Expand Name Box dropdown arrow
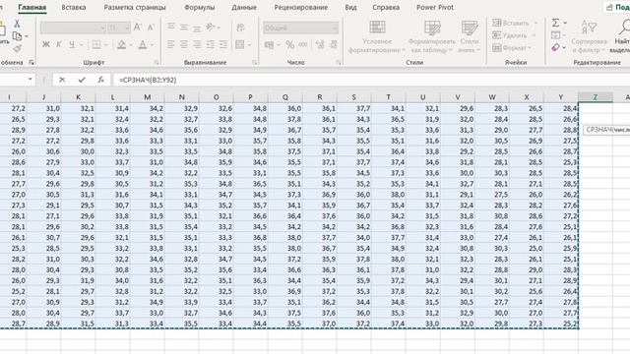This screenshot has width=630, height=354. (31, 80)
